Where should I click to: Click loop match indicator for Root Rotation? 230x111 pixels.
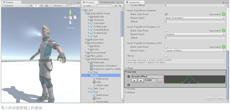tap(224, 14)
